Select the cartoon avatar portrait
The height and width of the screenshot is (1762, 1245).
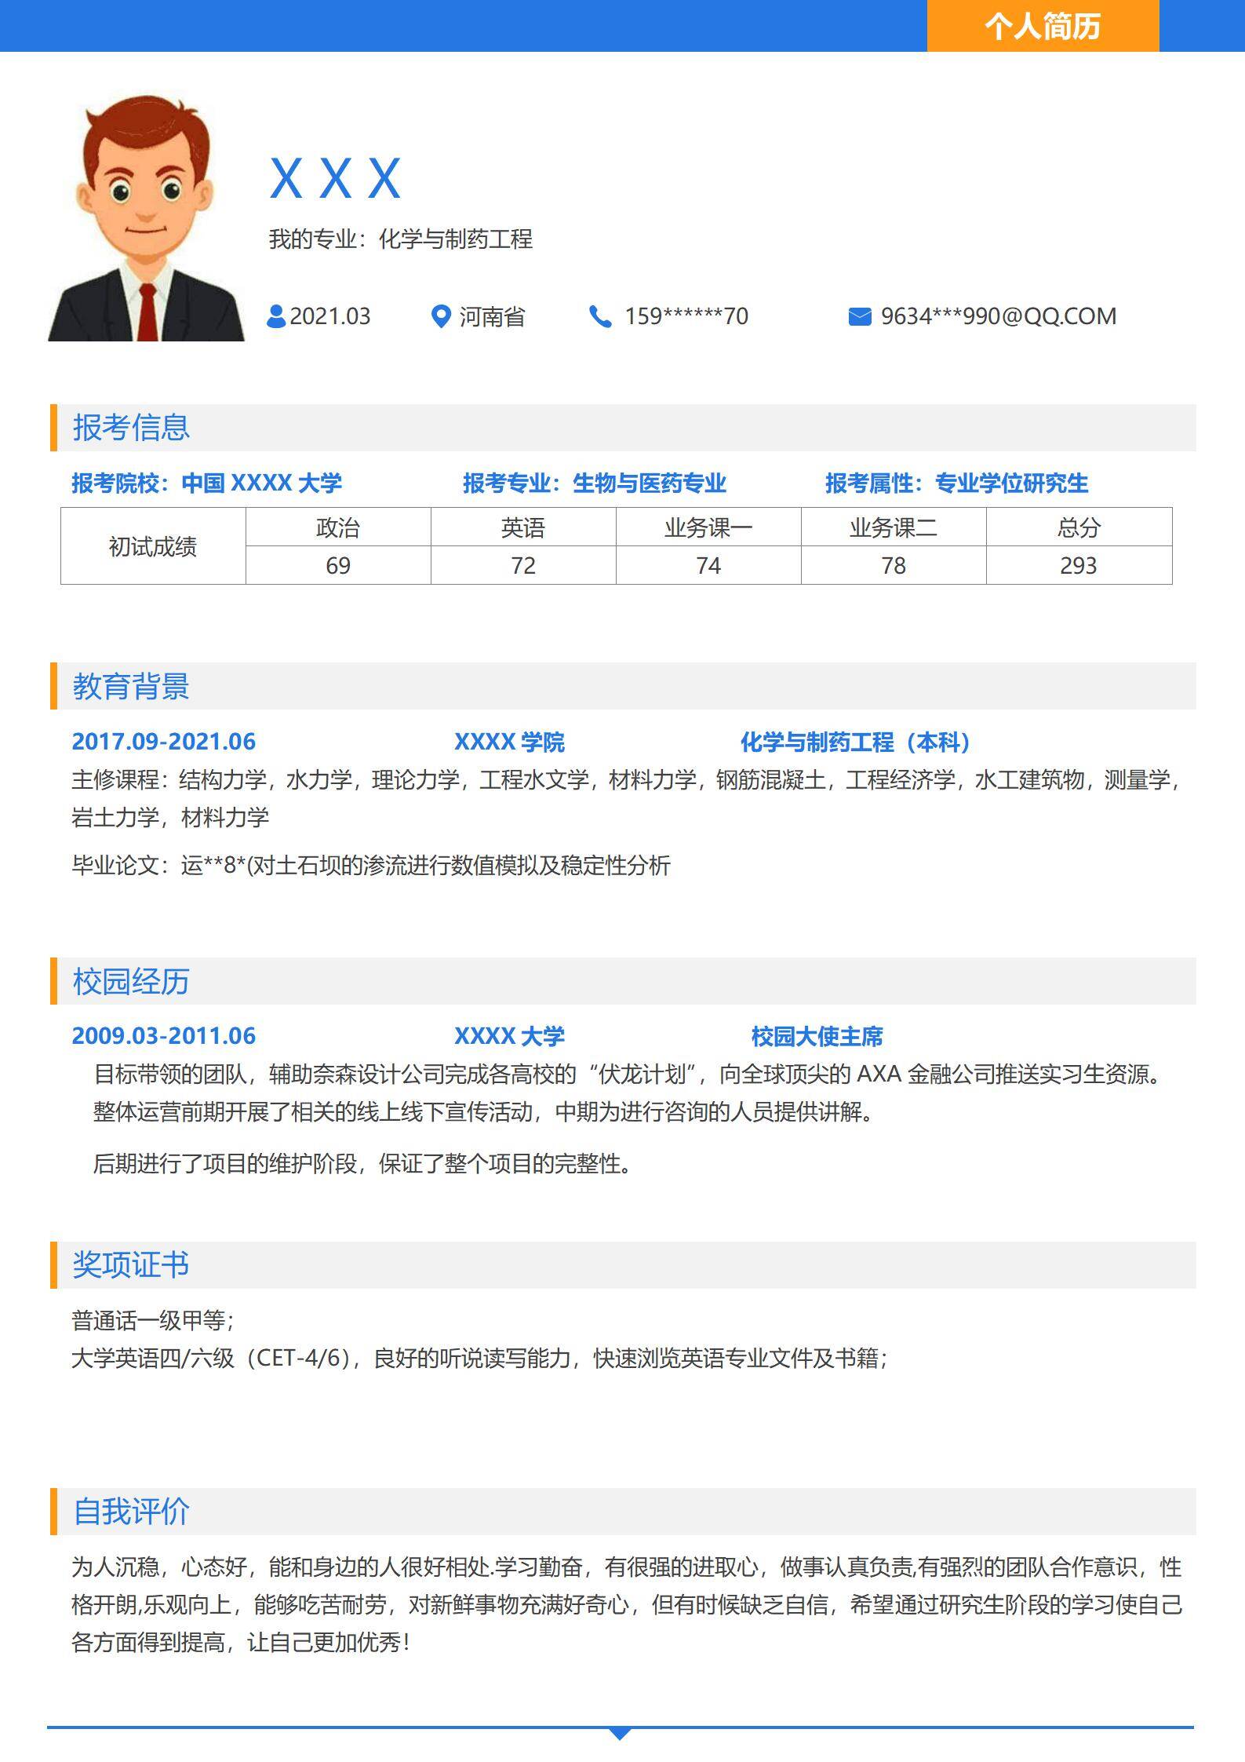(146, 220)
